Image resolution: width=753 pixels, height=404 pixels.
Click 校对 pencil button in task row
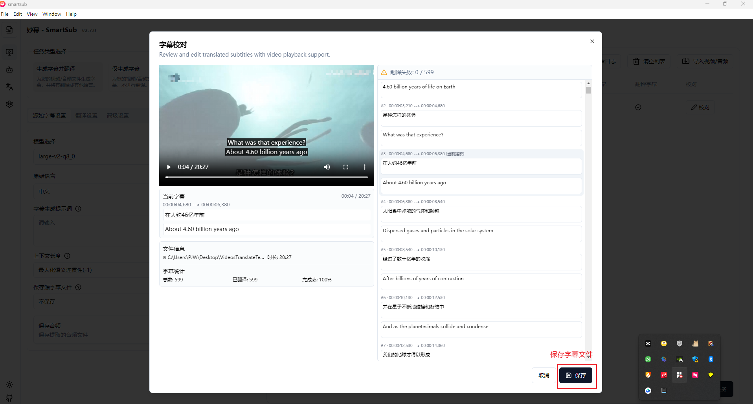701,107
